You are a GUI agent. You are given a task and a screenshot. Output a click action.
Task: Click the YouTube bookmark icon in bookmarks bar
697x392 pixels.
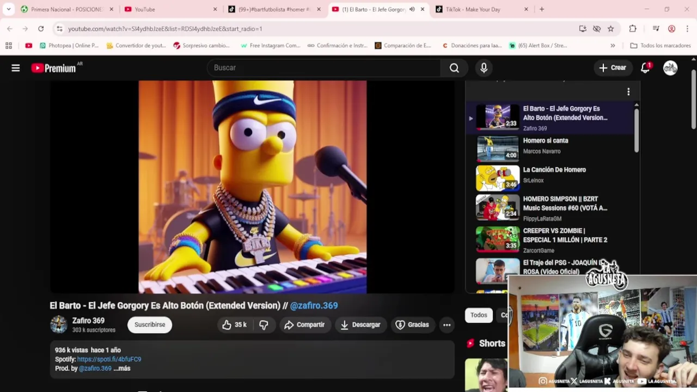[x=29, y=46]
